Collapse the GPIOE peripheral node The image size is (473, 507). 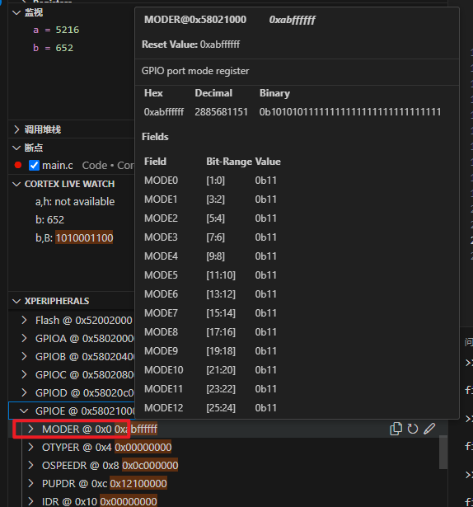(24, 411)
